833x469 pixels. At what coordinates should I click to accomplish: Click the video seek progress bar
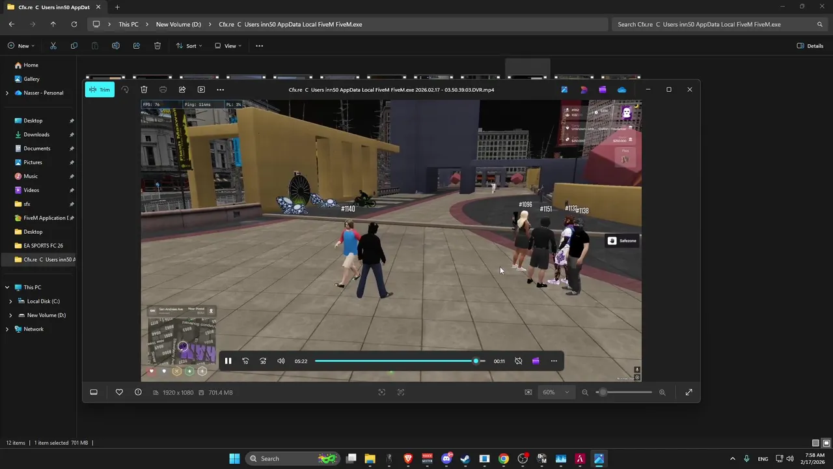[x=400, y=361]
